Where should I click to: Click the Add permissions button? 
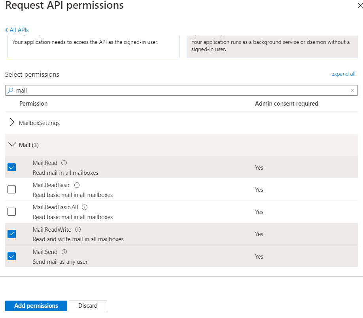pyautogui.click(x=36, y=306)
